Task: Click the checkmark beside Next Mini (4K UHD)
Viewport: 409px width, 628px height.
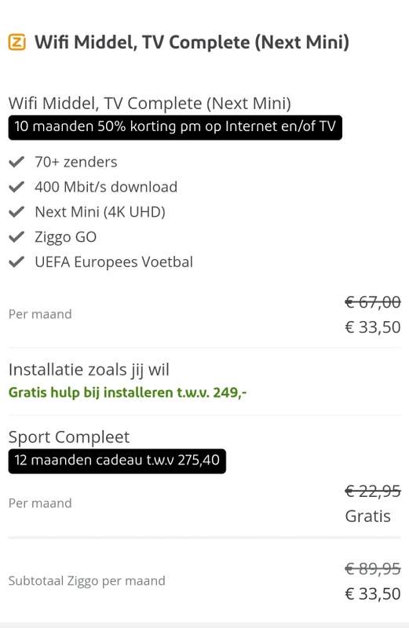Action: tap(16, 212)
